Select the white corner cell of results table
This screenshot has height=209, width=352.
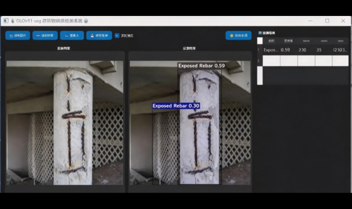260,41
